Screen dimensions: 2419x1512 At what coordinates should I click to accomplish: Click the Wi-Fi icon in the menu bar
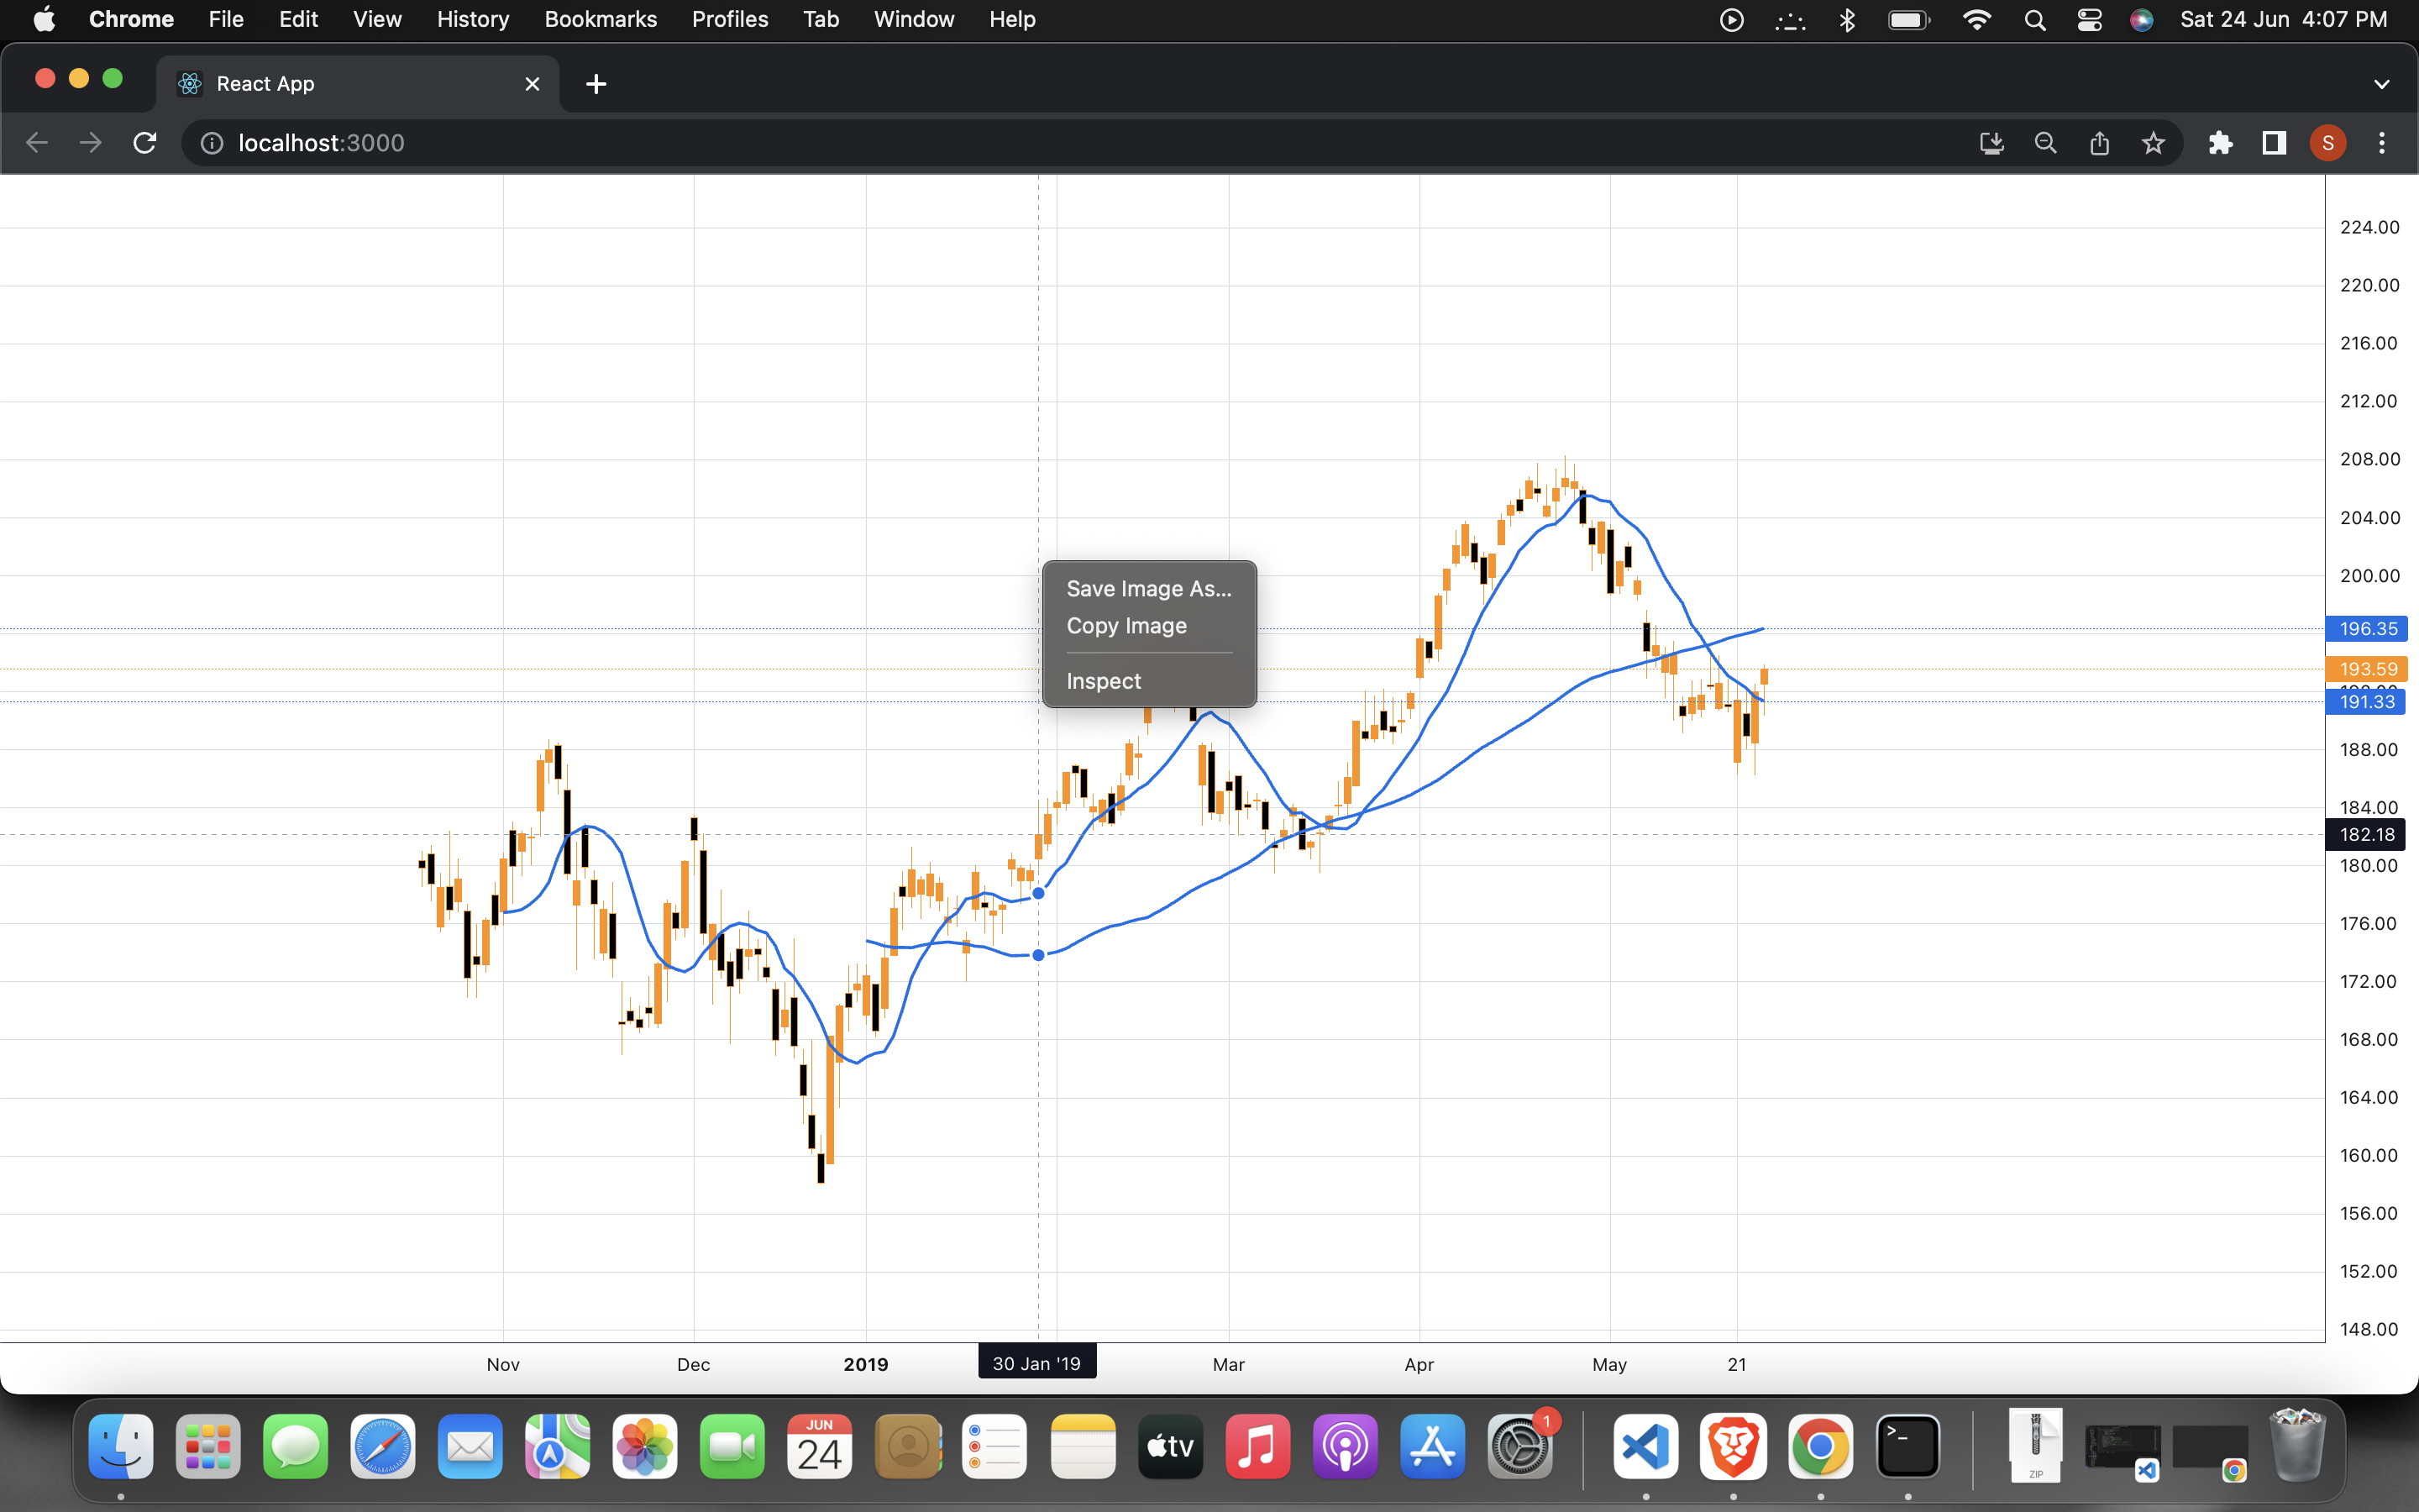(x=1976, y=19)
